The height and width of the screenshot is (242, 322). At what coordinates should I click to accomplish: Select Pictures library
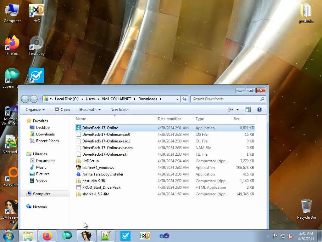(40, 174)
